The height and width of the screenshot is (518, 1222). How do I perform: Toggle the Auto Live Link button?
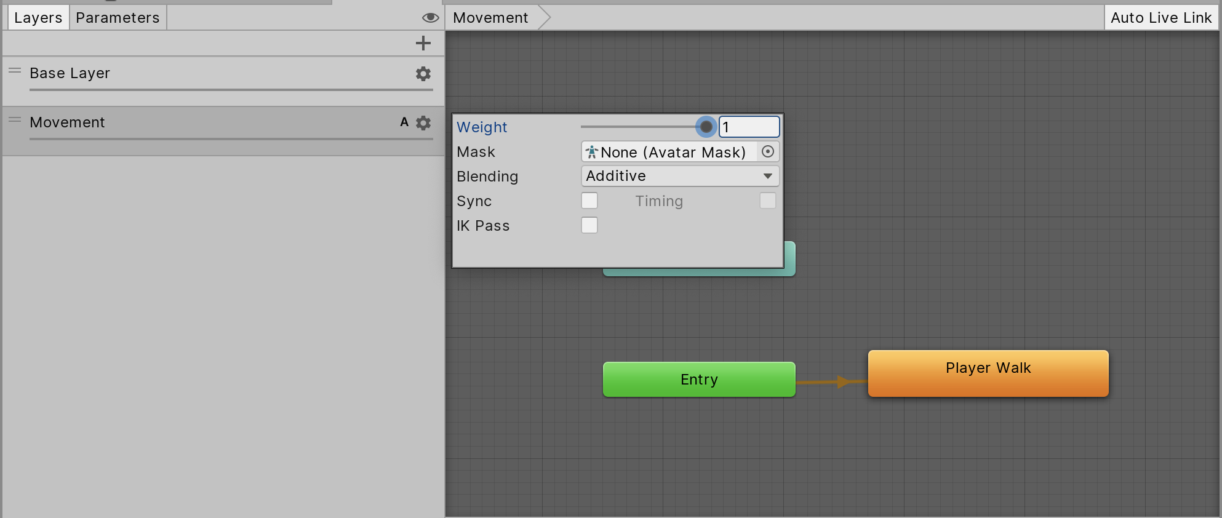[1160, 18]
